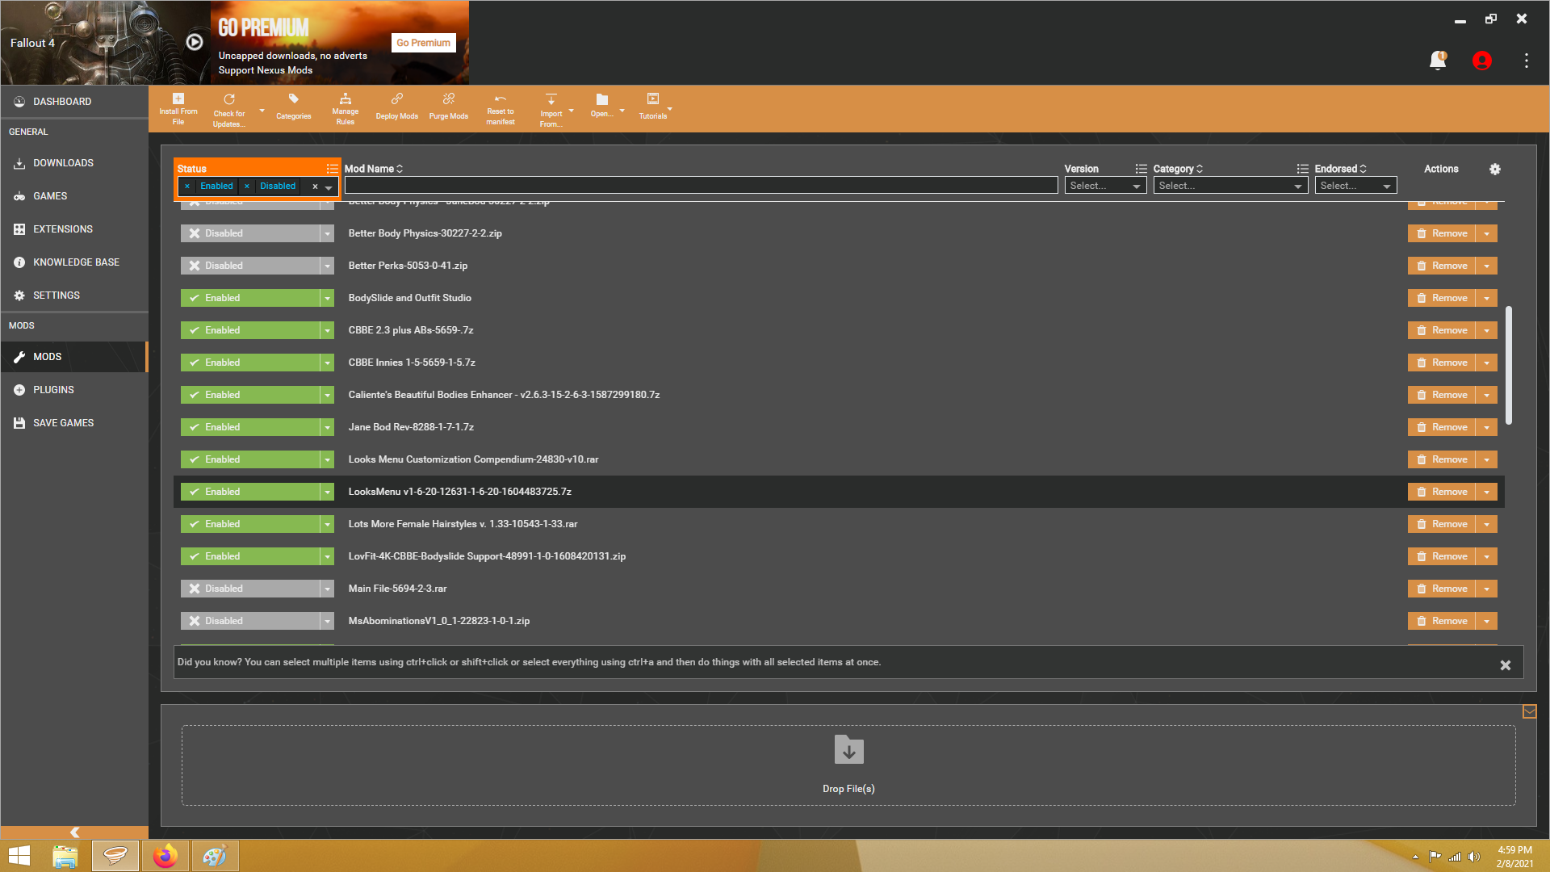Viewport: 1550px width, 872px height.
Task: Open Remove dropdown arrow for Looks Menu Compendium
Action: coord(1487,459)
